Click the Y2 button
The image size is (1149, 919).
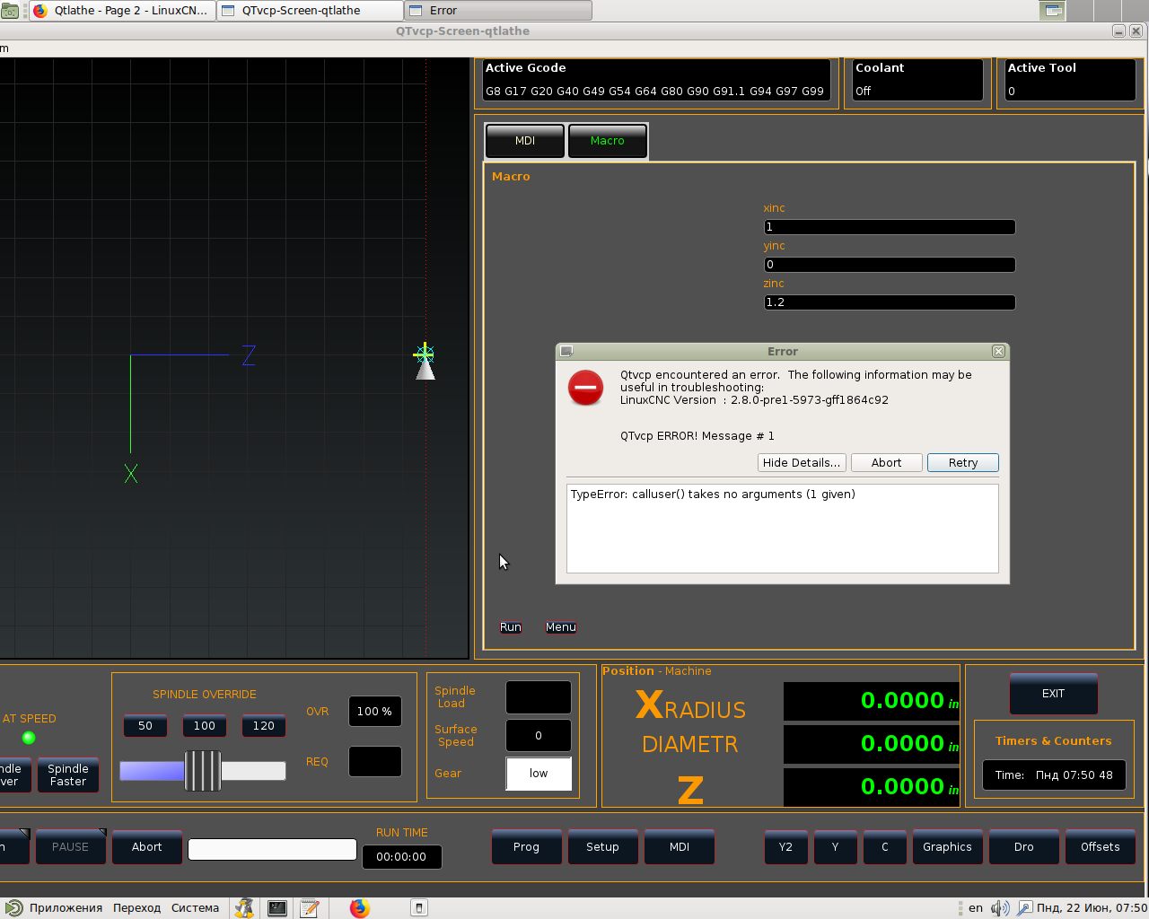[786, 847]
